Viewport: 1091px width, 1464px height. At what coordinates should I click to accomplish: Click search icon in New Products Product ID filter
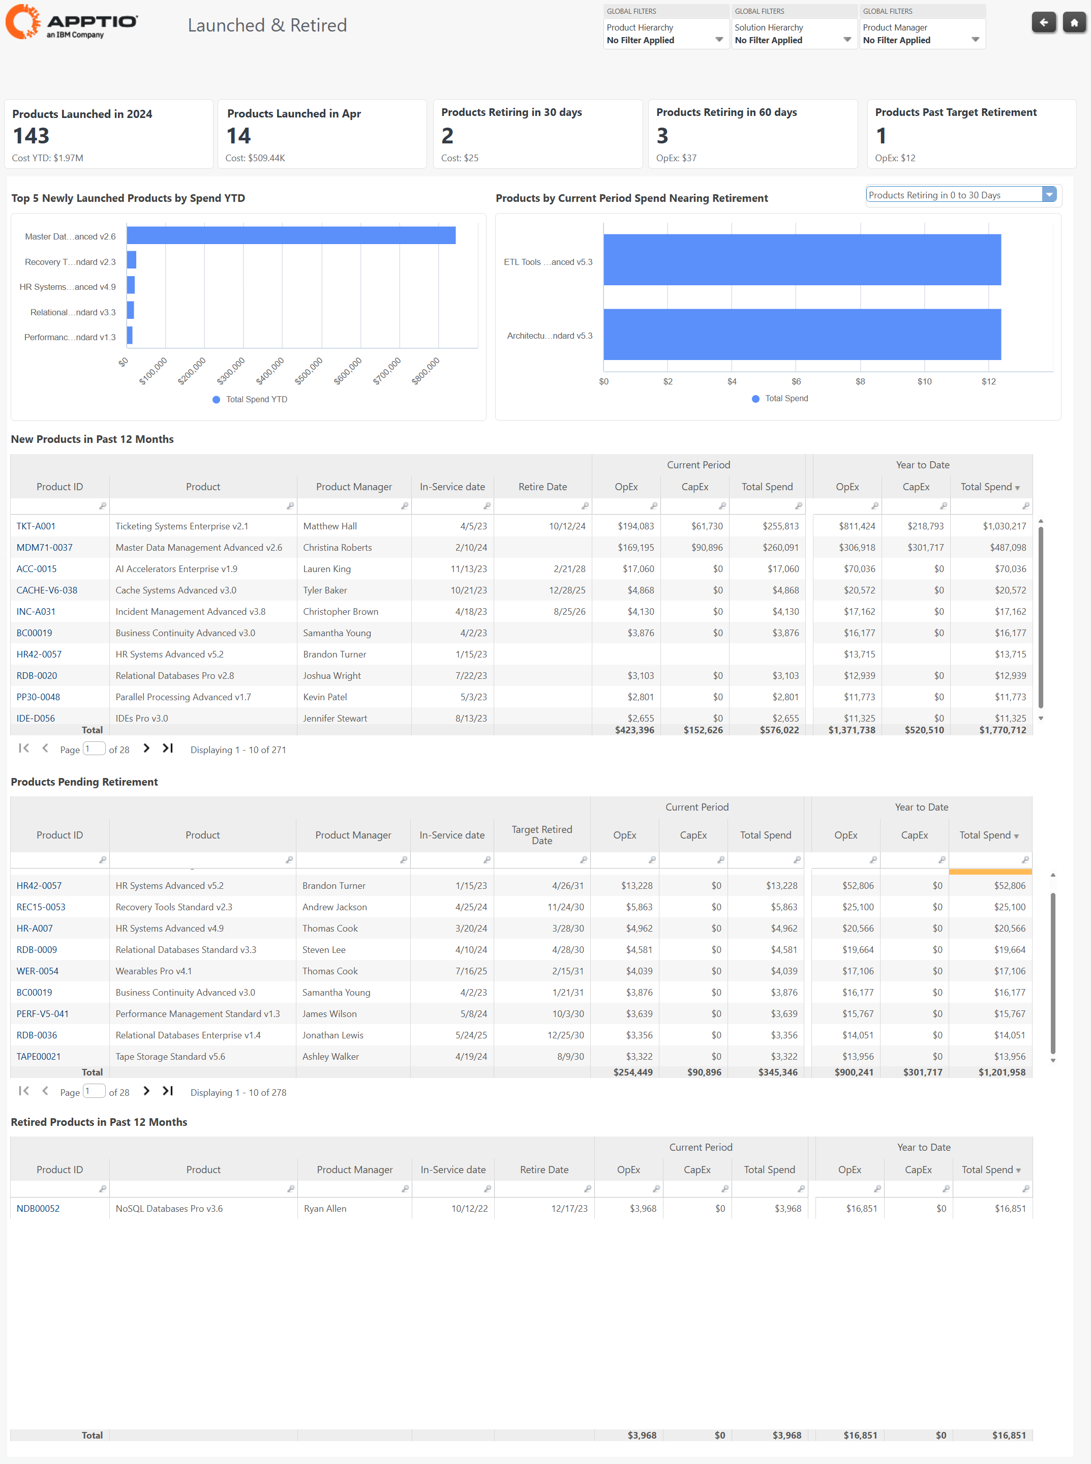(102, 506)
